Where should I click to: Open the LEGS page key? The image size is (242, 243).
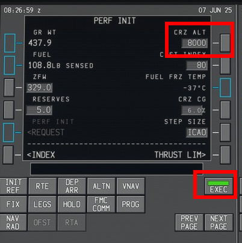tap(42, 204)
